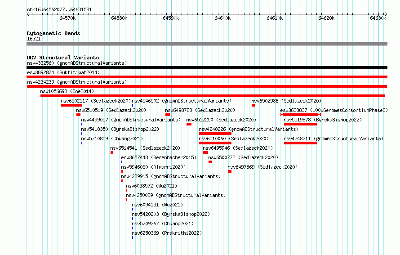Open nsv6502986 (Sedlazeck2020) label
400x255 pixels.
click(286, 101)
